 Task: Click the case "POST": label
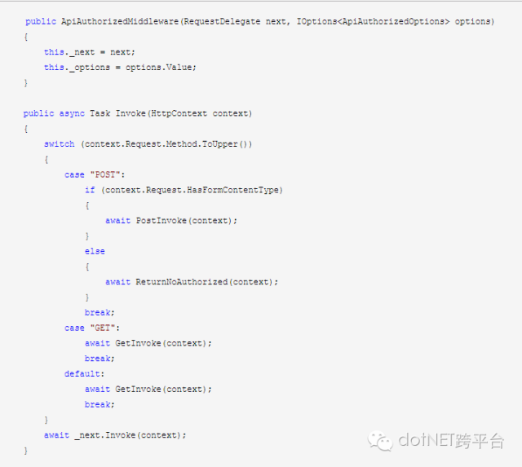95,174
